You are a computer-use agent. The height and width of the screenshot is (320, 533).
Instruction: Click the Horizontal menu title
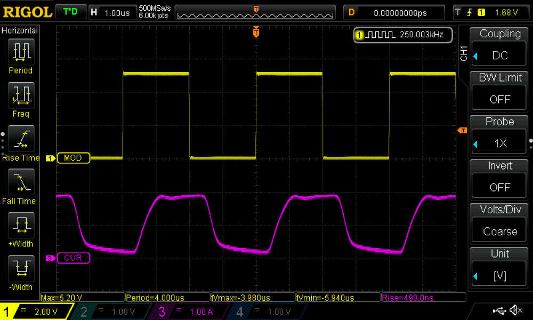pos(20,30)
